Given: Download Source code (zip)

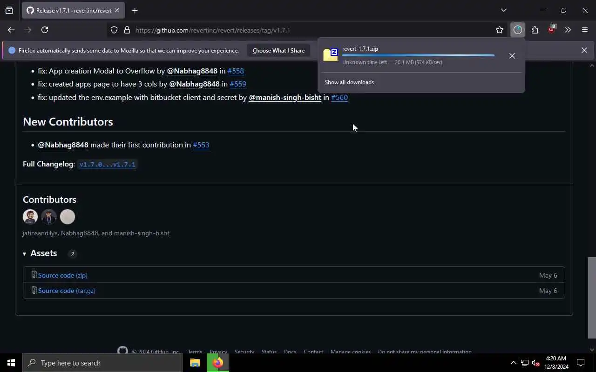Looking at the screenshot, I should pyautogui.click(x=63, y=275).
